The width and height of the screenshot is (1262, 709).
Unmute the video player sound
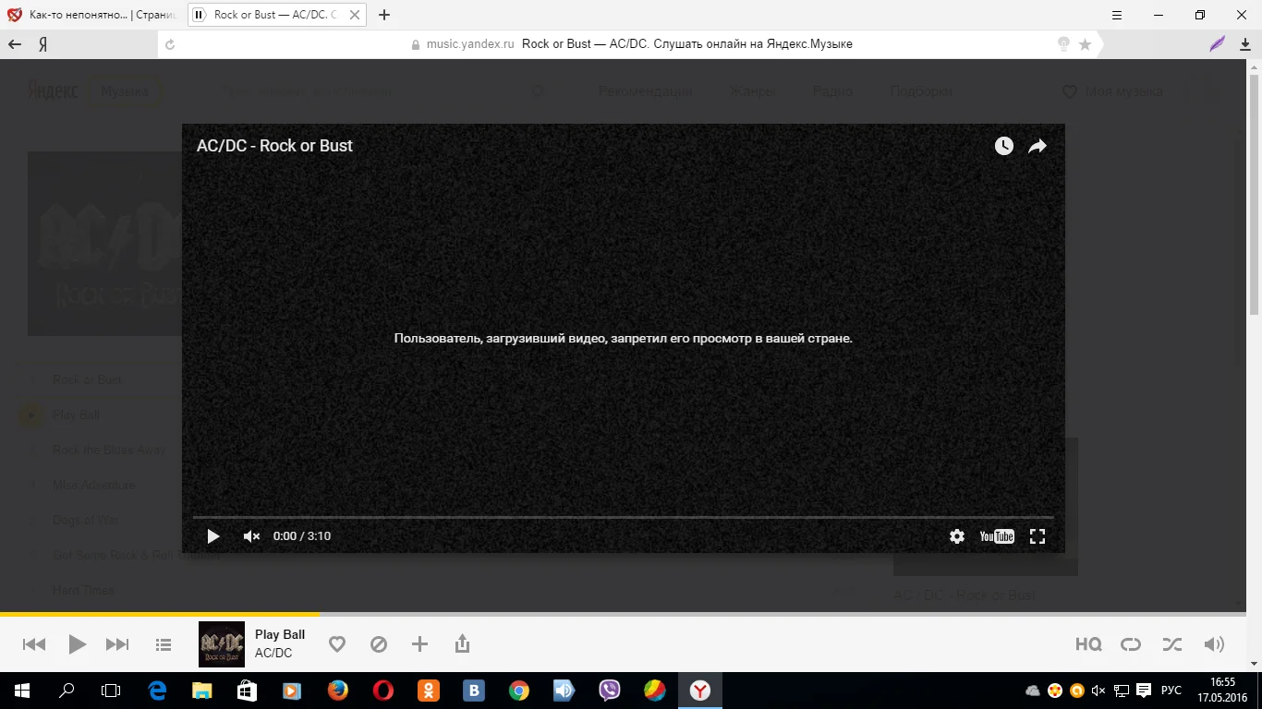tap(251, 536)
